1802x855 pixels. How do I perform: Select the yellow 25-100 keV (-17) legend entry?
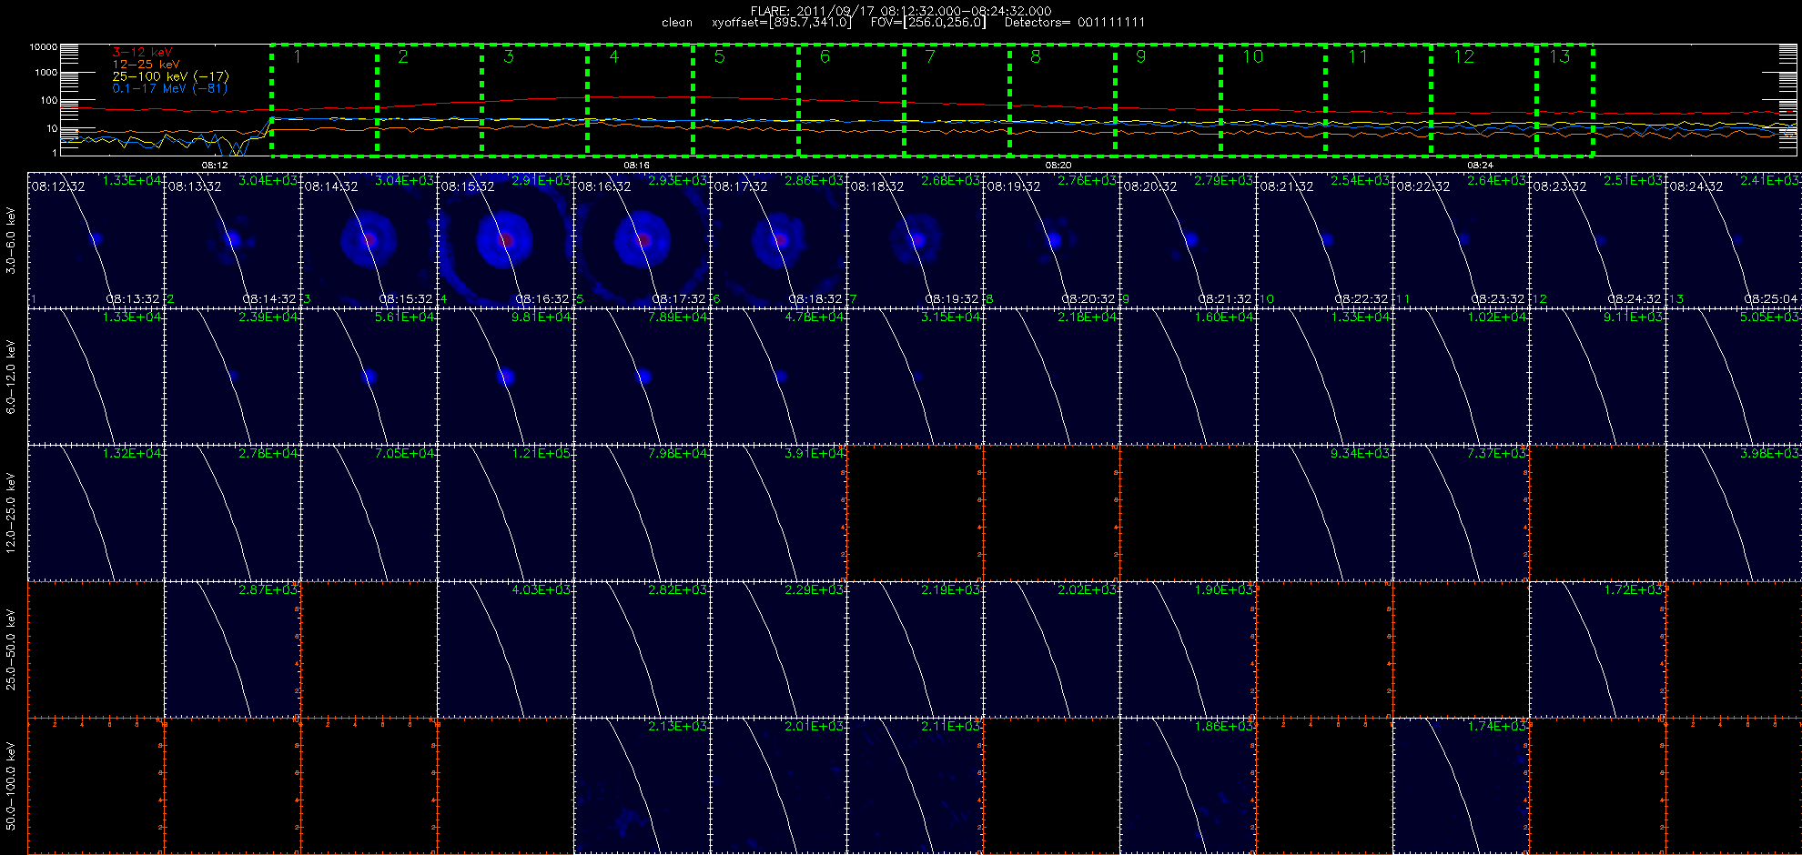coord(170,76)
